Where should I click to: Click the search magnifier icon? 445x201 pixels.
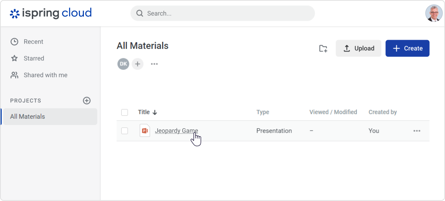(x=139, y=13)
